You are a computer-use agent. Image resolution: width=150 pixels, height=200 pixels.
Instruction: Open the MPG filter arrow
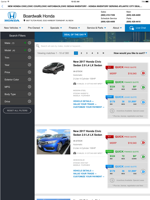point(29,87)
